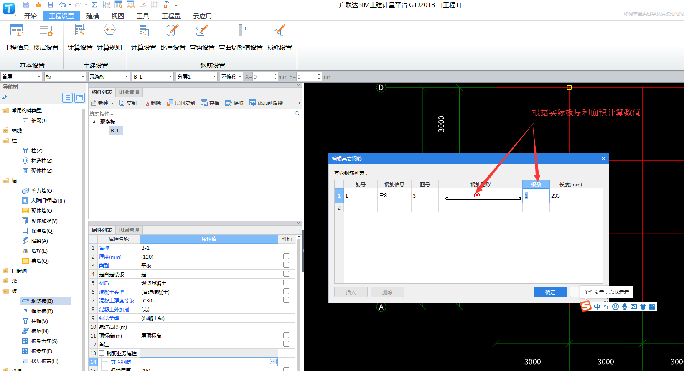Tick 附加 checkbox for 顶标高(m) row

(286, 335)
